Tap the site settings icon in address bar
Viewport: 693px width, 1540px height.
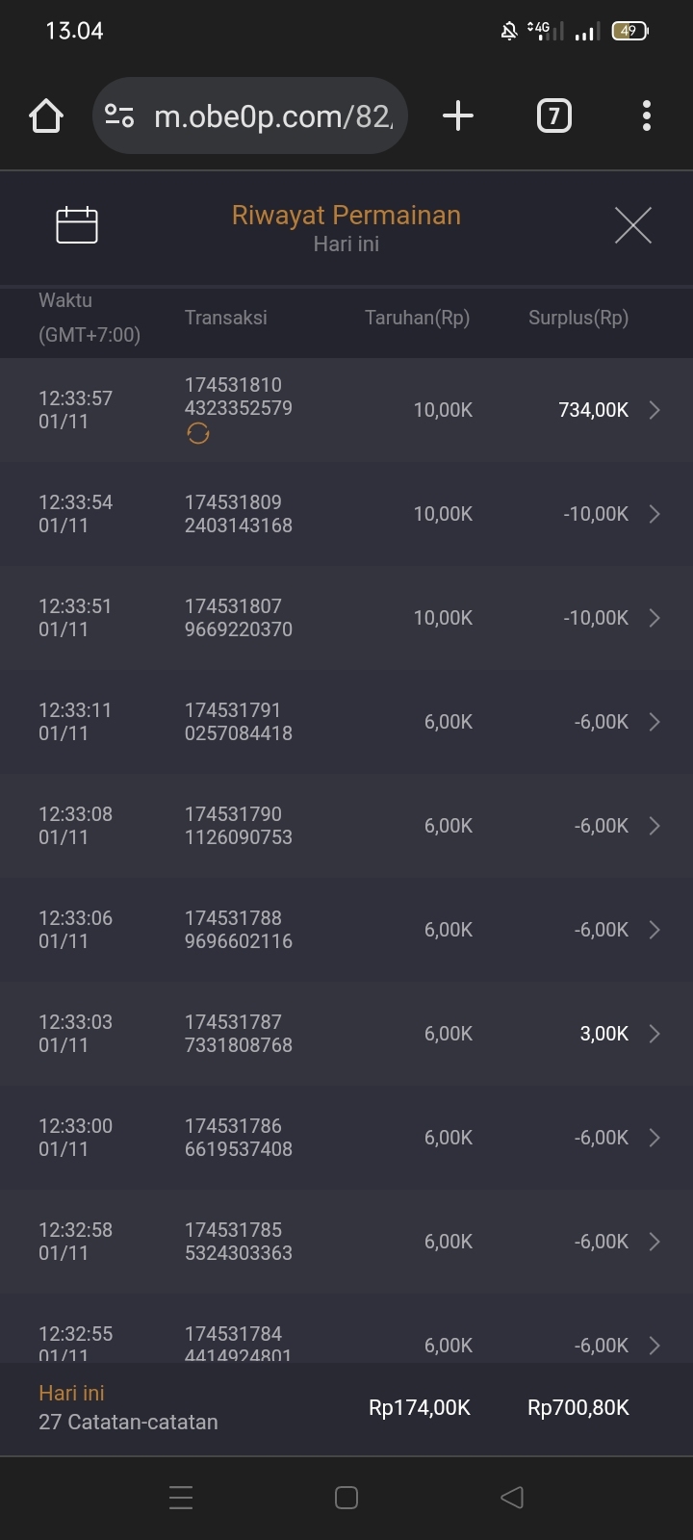(x=119, y=116)
